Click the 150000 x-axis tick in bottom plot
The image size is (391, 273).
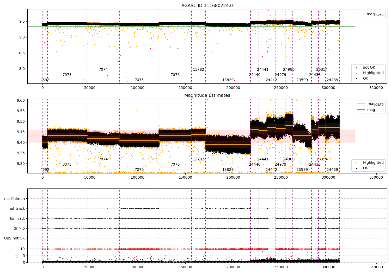[185, 267]
